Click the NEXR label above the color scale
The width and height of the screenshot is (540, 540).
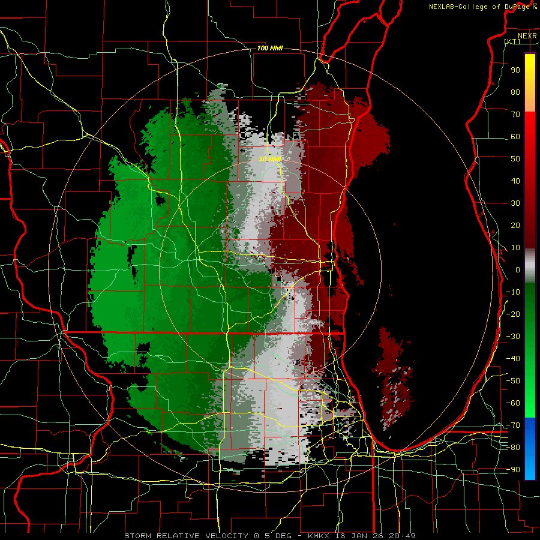click(x=527, y=36)
